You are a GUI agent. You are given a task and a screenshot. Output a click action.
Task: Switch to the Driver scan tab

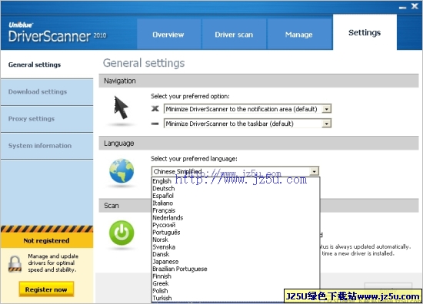(x=234, y=35)
